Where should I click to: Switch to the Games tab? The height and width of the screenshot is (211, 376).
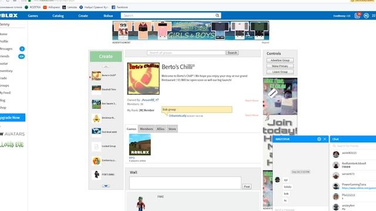[132, 129]
